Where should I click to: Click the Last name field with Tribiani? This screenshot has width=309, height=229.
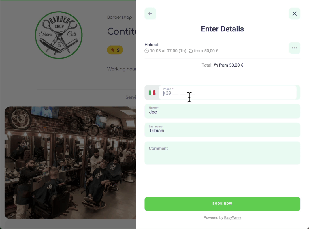tap(222, 130)
